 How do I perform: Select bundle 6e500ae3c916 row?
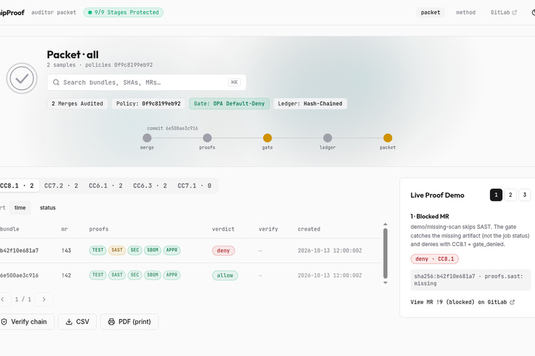point(191,275)
